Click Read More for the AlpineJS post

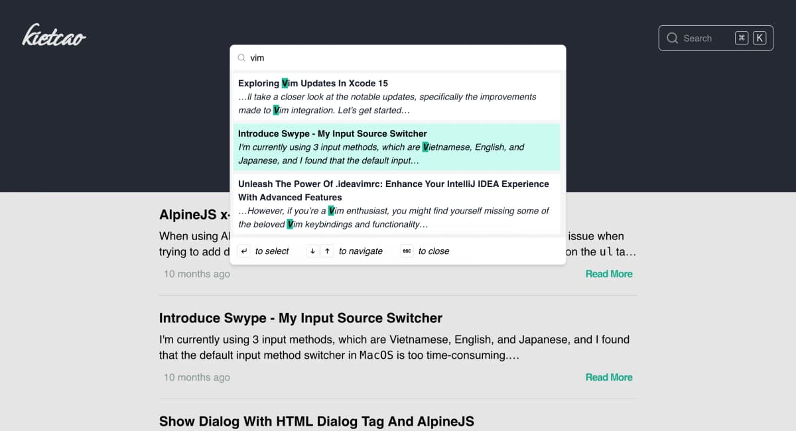tap(608, 274)
